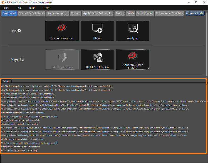Click the Player section monitor icon
Viewport: 208px width, 163px height.
[22, 60]
